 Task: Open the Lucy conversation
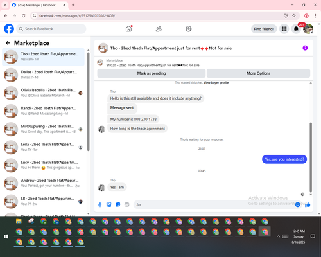point(43,165)
